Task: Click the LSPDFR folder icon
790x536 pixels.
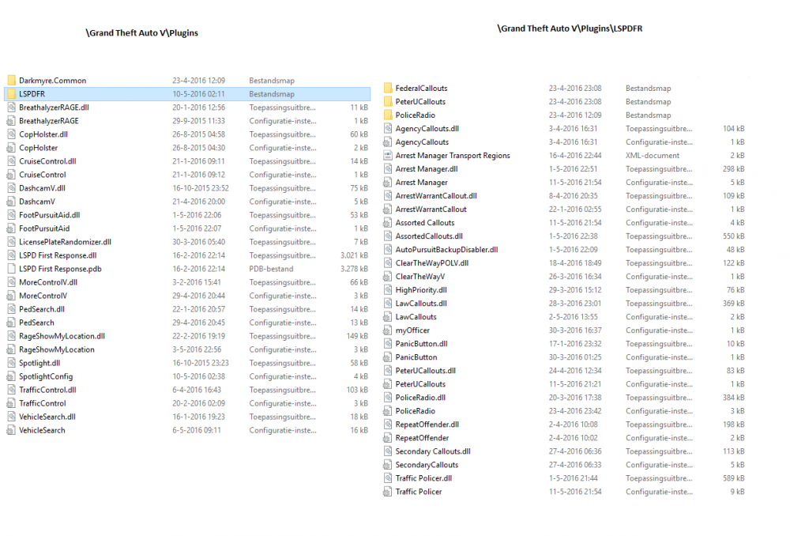Action: pos(11,94)
